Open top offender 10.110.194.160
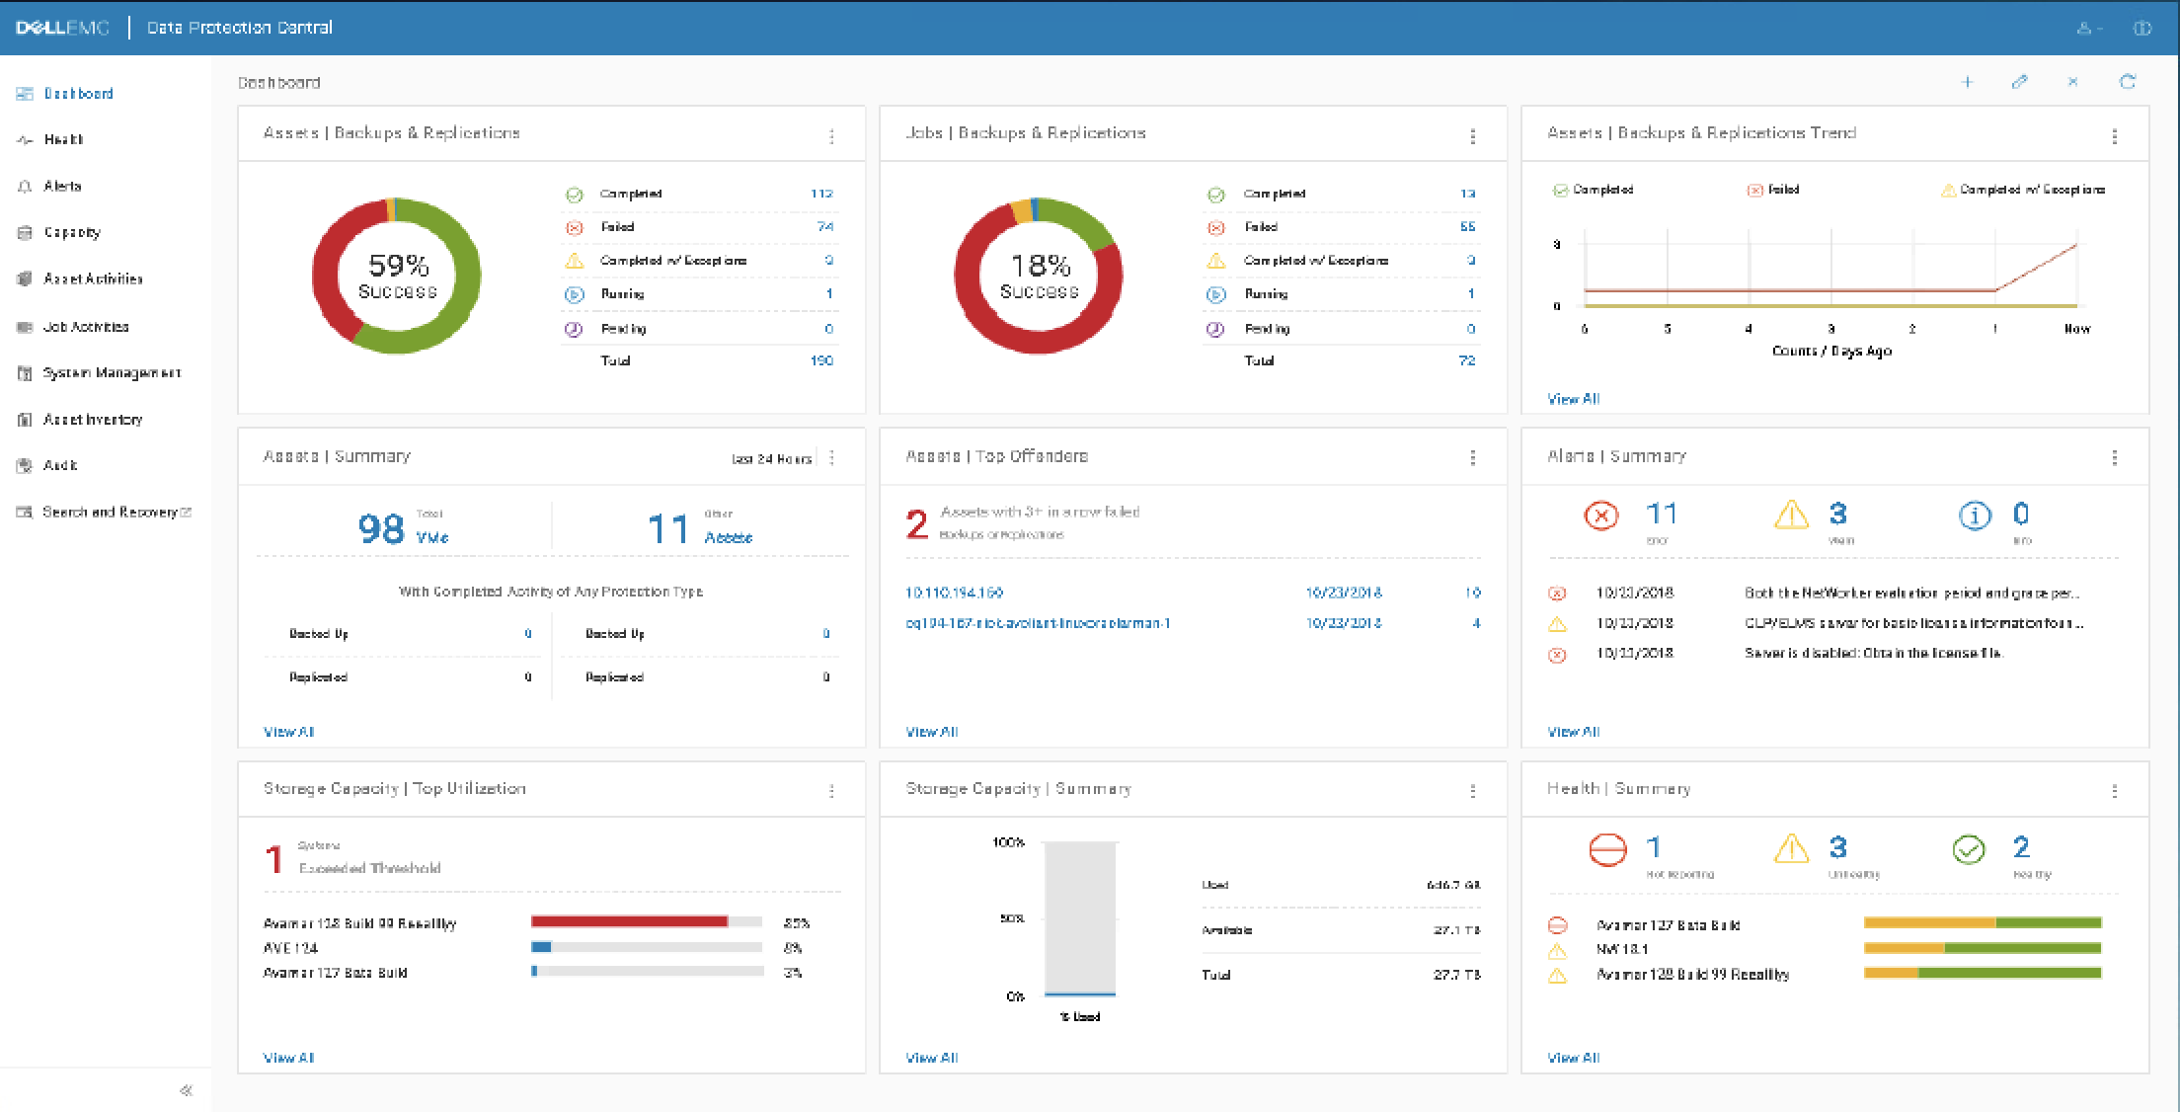 point(954,593)
